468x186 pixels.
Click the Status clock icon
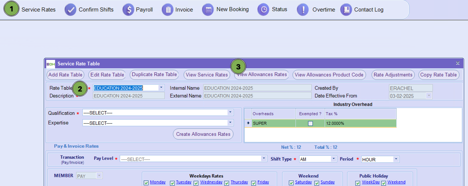point(263,10)
